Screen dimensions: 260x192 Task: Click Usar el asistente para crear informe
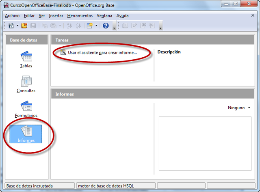tap(99, 52)
